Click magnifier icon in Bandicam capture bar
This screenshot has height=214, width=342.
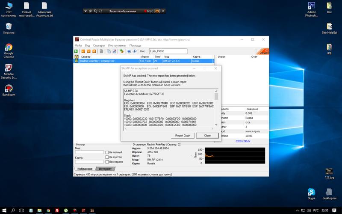pyautogui.click(x=95, y=11)
